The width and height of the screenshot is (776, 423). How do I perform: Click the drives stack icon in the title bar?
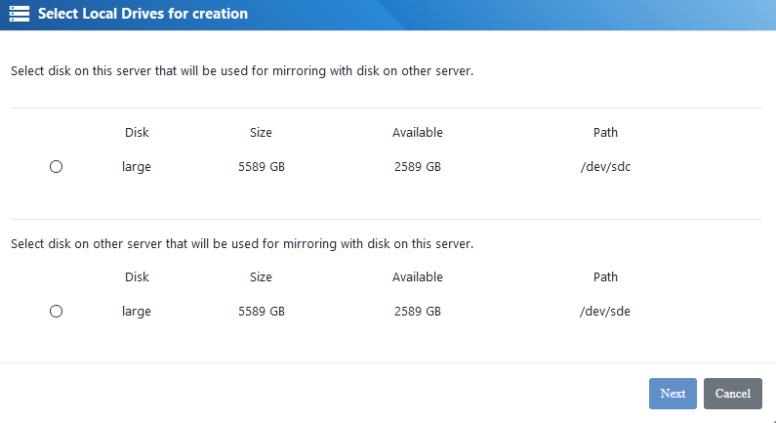point(19,15)
